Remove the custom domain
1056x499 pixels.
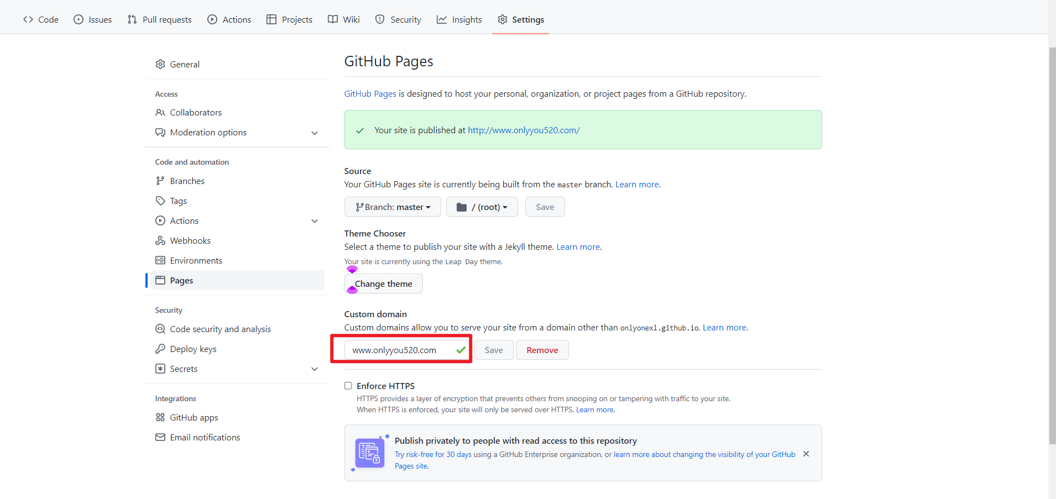(x=542, y=350)
